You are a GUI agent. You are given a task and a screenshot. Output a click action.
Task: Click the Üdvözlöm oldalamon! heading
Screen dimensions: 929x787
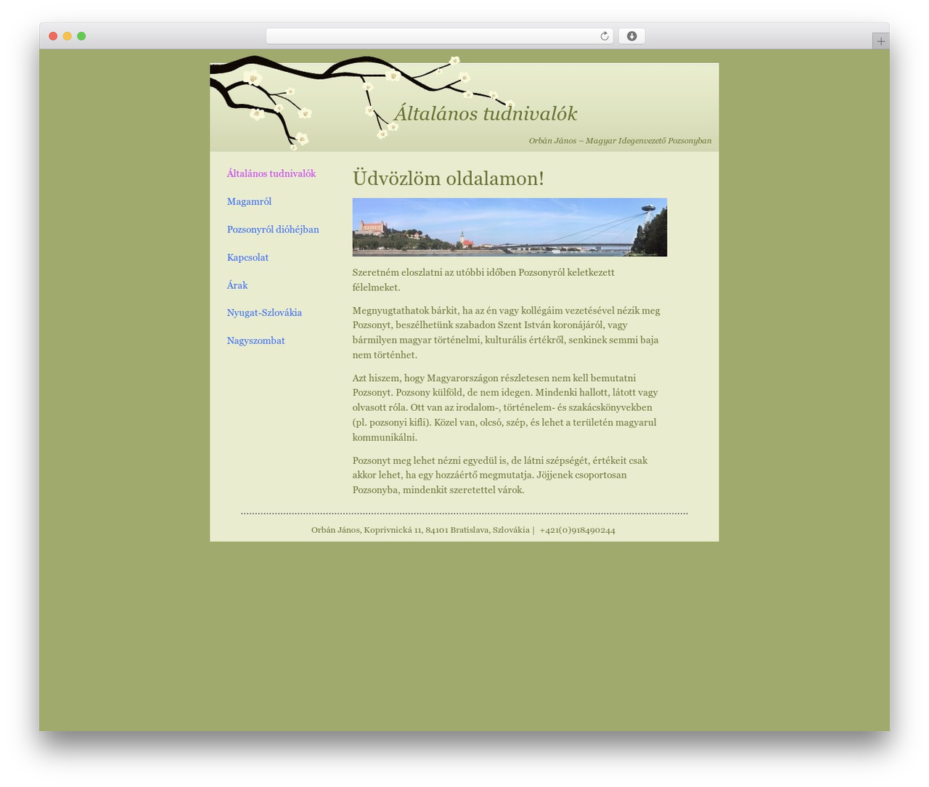click(449, 178)
